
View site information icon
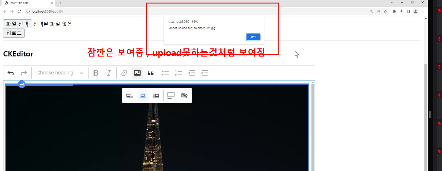[28, 11]
